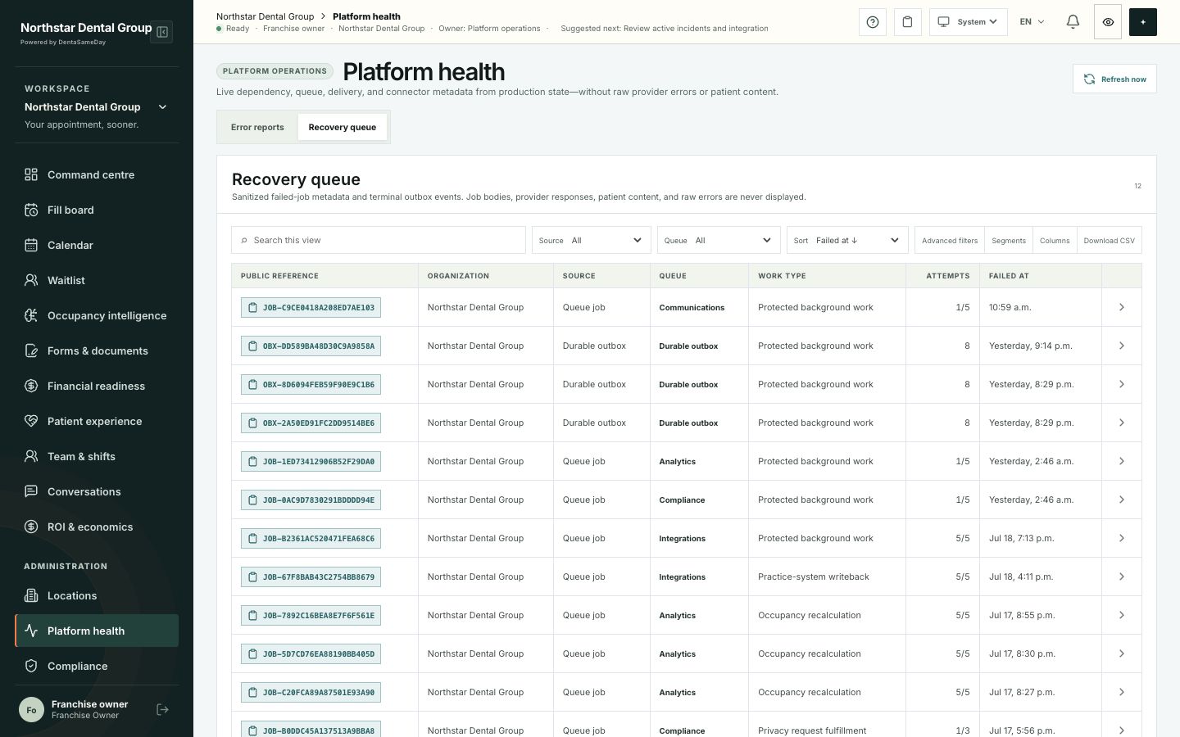Copy reference OBX-2A50ED91FC2DD9514BE6
Viewport: 1180px width, 737px height.
[311, 423]
